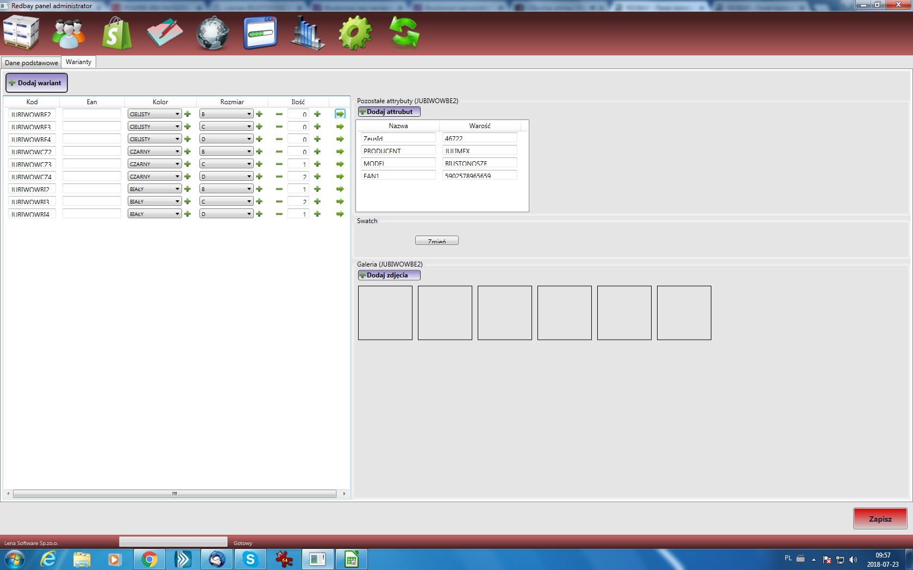Increase quantity for JUBIWOWCZ4 row

click(317, 176)
